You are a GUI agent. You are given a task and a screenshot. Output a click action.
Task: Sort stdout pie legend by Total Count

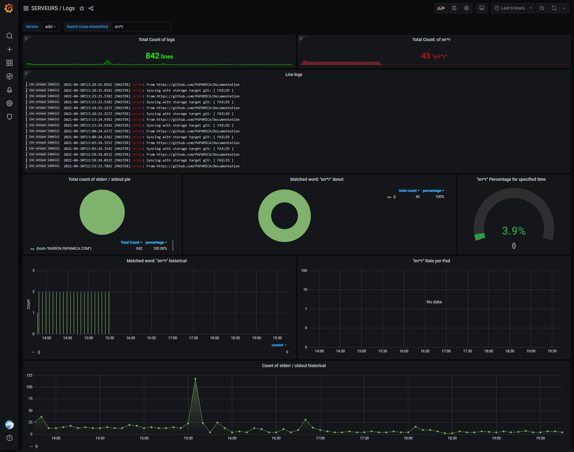131,242
